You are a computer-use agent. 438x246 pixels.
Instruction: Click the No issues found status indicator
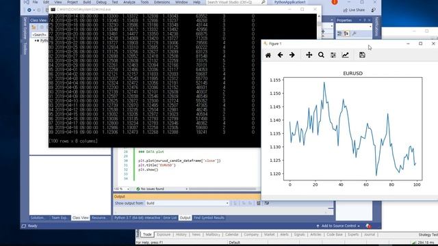[x=151, y=189]
